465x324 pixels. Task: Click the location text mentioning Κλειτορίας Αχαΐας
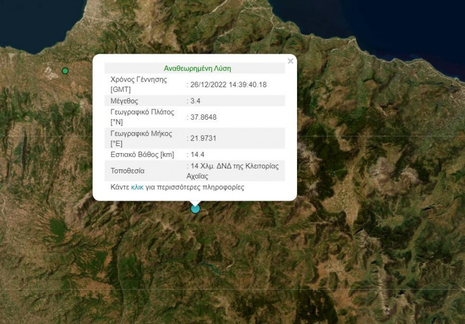click(236, 171)
